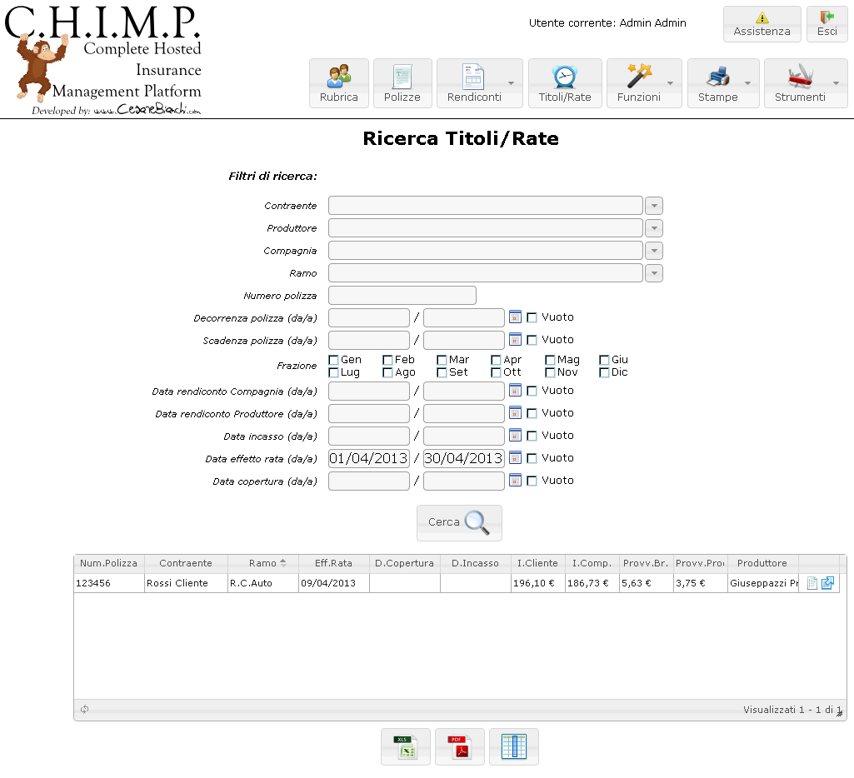Check Vuoto for Decorrenza polizza

coord(532,317)
